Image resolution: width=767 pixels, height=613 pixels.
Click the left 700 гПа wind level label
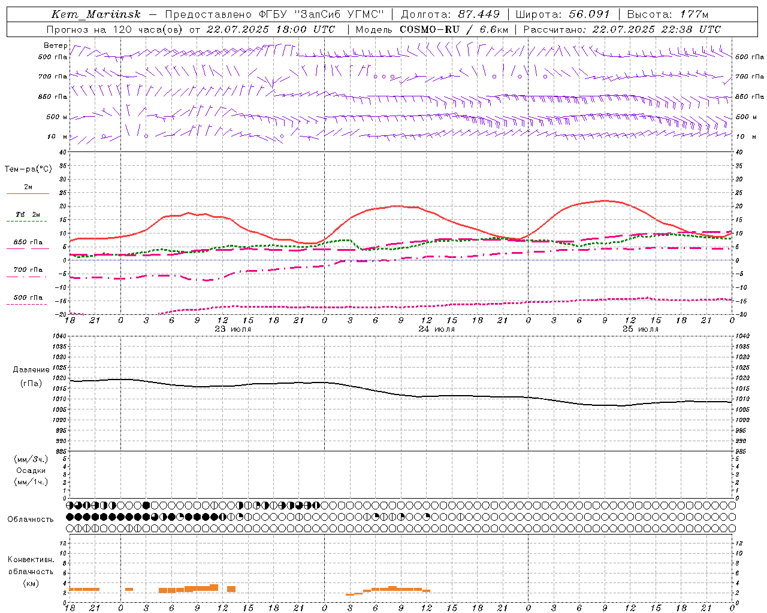[x=53, y=77]
